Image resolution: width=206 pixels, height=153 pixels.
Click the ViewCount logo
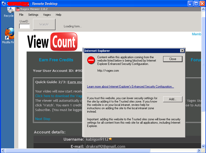[52, 42]
